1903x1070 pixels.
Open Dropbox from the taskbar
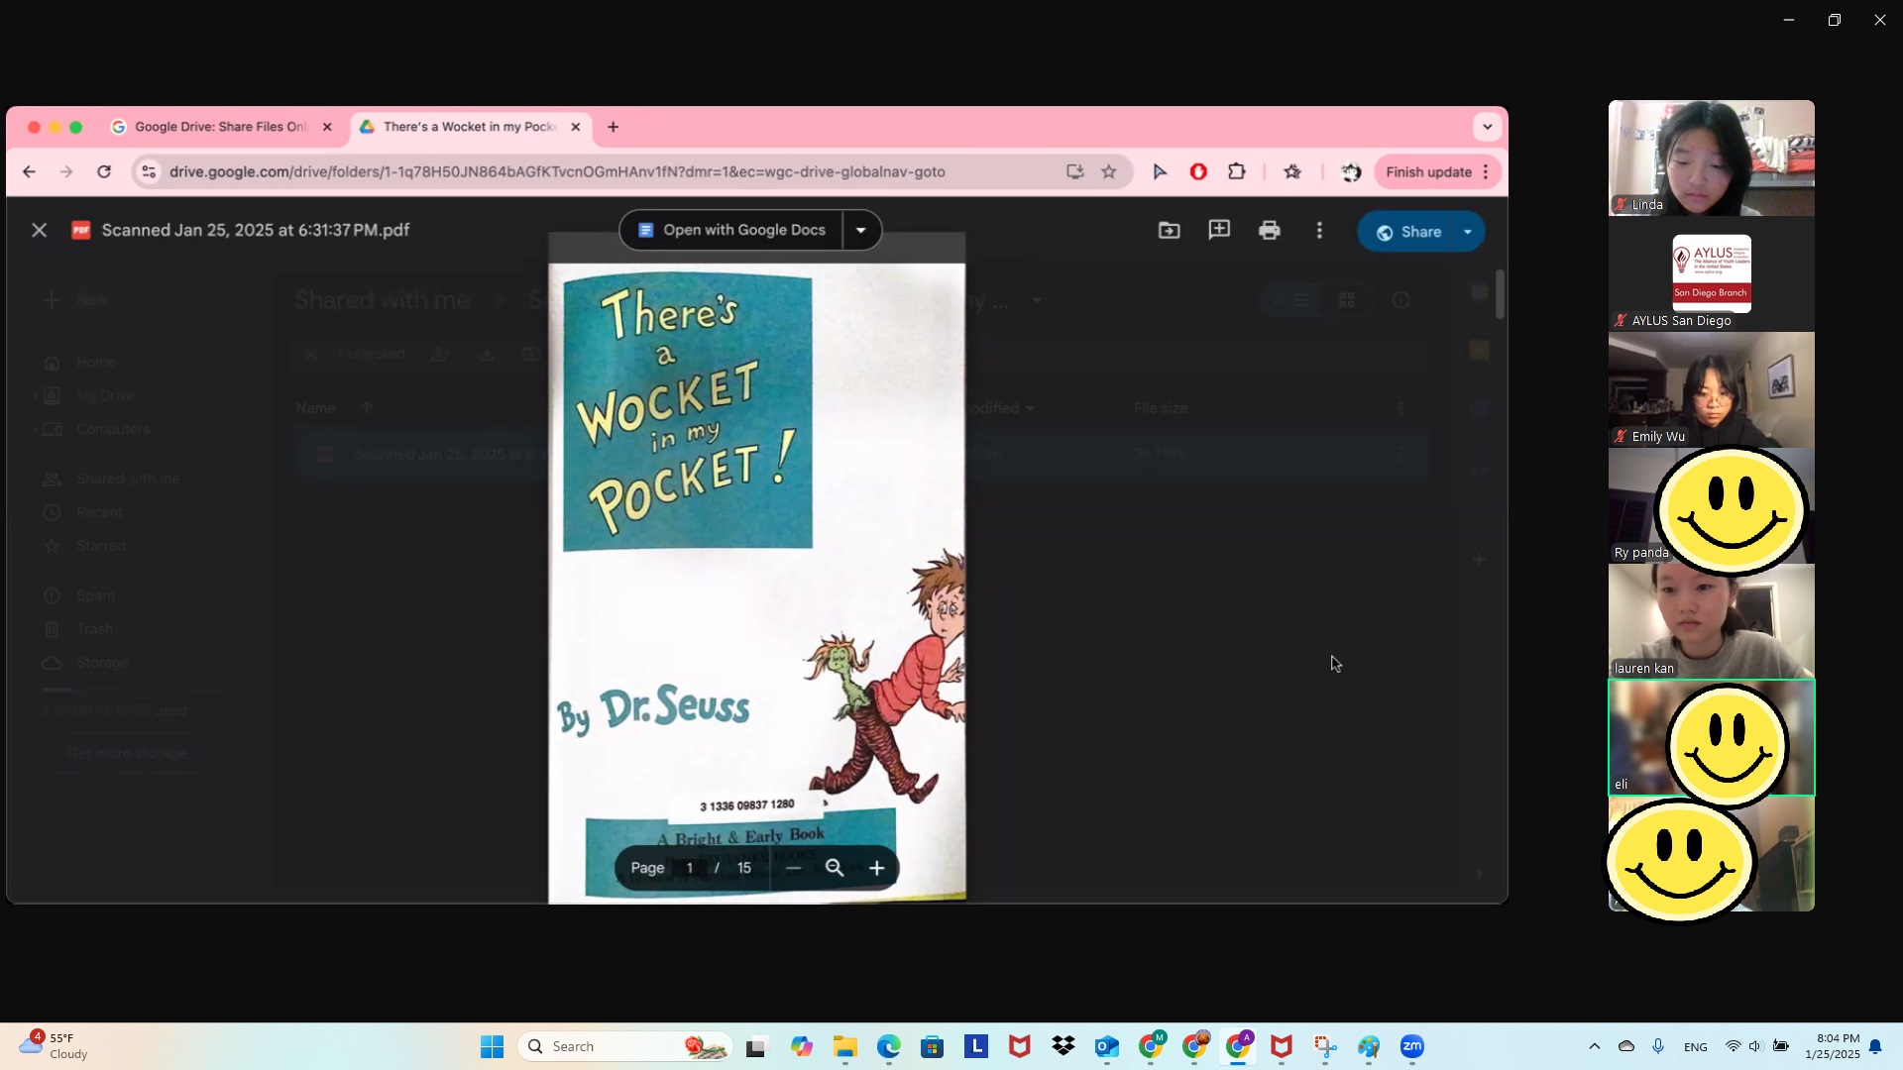(x=1063, y=1046)
